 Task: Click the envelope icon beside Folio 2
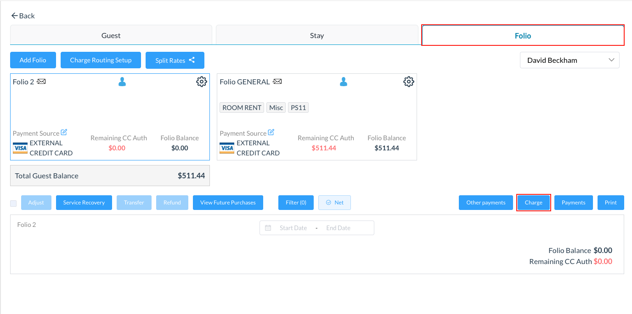41,82
